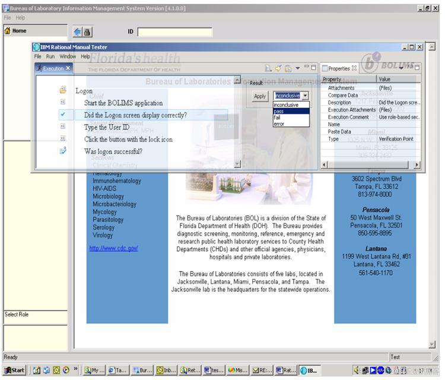Click the ID input field

pos(174,32)
